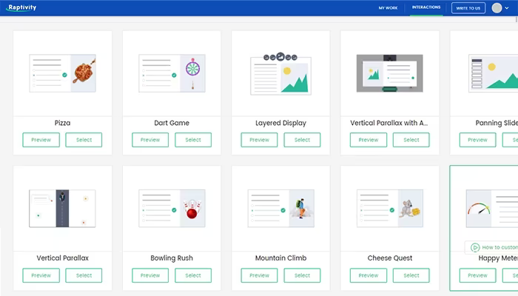
Task: Click the Raptivity logo
Action: pos(21,7)
